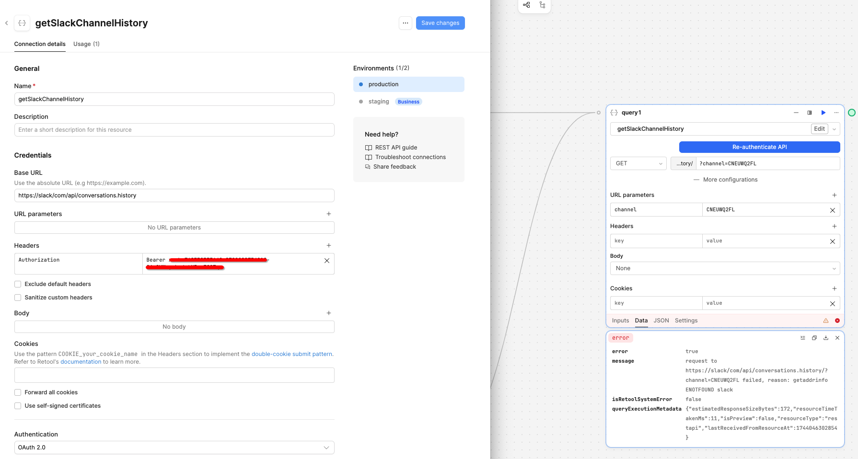Open the OAuth 2.0 authentication dropdown
The image size is (858, 459).
tap(174, 448)
